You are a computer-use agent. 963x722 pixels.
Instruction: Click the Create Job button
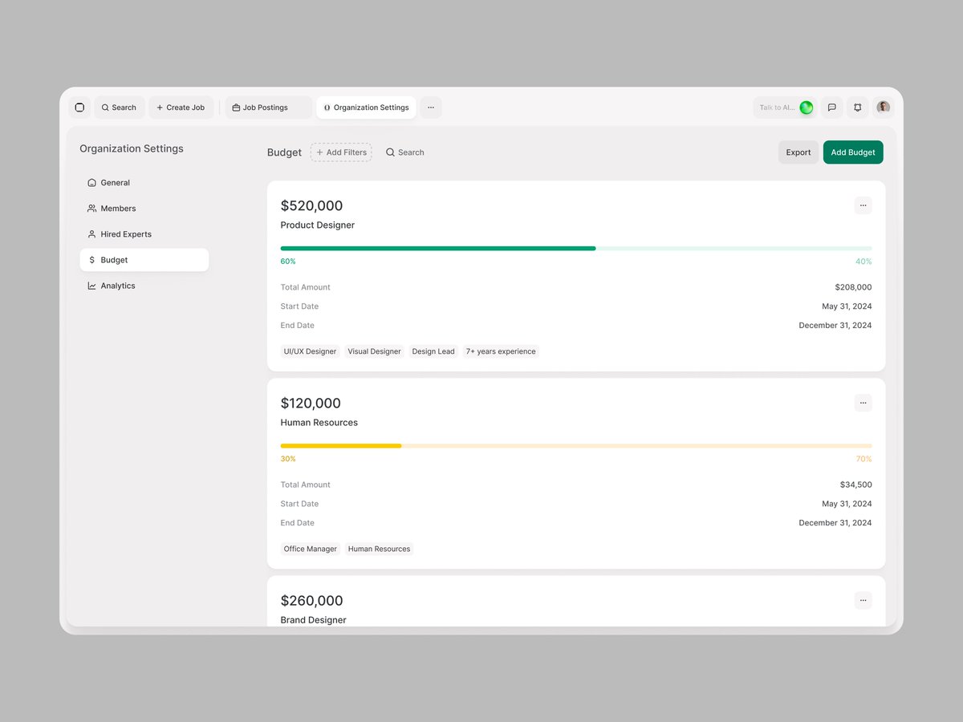pyautogui.click(x=181, y=107)
